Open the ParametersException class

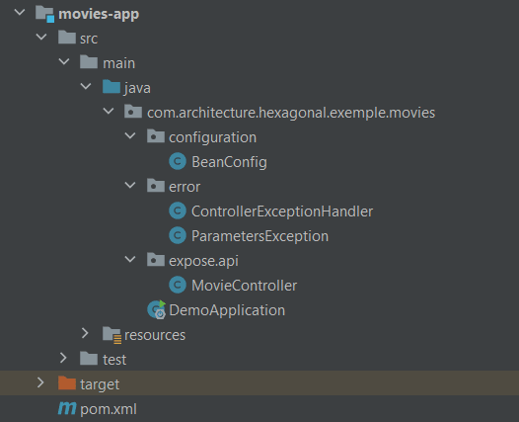click(x=259, y=236)
